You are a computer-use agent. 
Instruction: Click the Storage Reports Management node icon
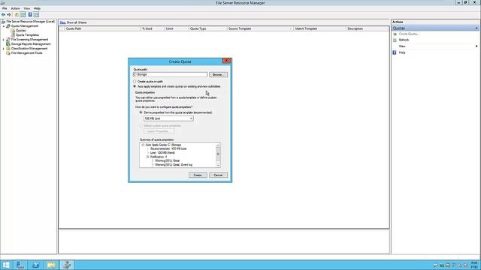[8, 44]
